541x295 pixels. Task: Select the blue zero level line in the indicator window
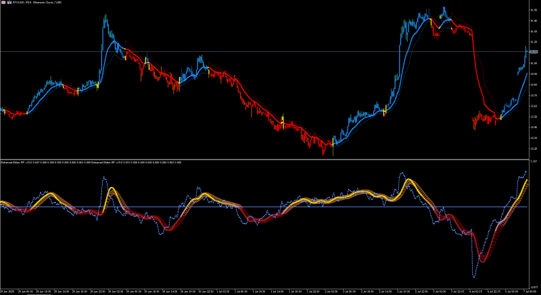click(x=264, y=207)
